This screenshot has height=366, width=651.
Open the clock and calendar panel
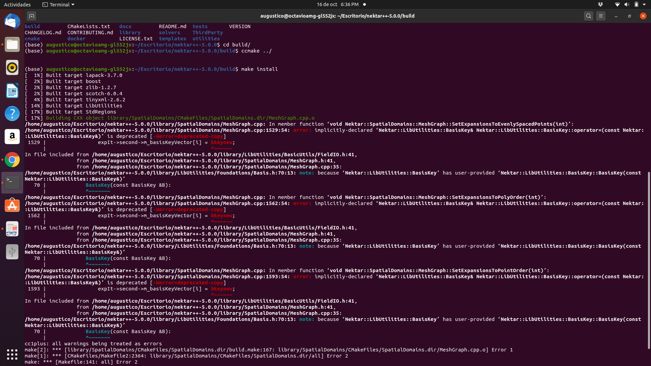click(337, 4)
